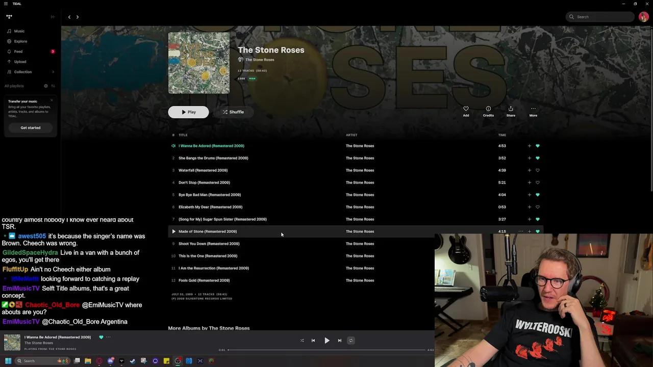Create a new playlist with plus icon

tap(46, 86)
